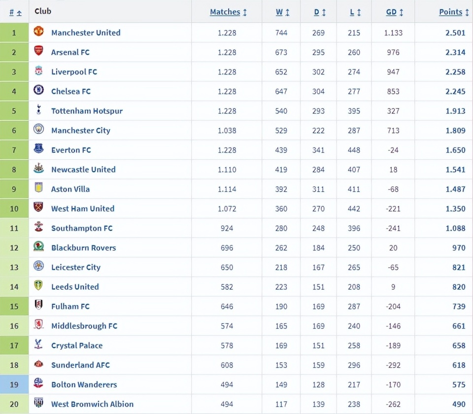Click the Leeds United crest icon

[38, 286]
